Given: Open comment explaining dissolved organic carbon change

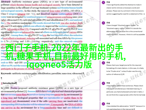Looking at the screenshot, I should 125,30.
